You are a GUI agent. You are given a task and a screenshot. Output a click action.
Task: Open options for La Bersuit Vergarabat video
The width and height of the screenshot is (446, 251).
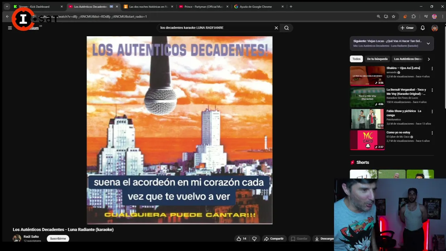pos(432,90)
